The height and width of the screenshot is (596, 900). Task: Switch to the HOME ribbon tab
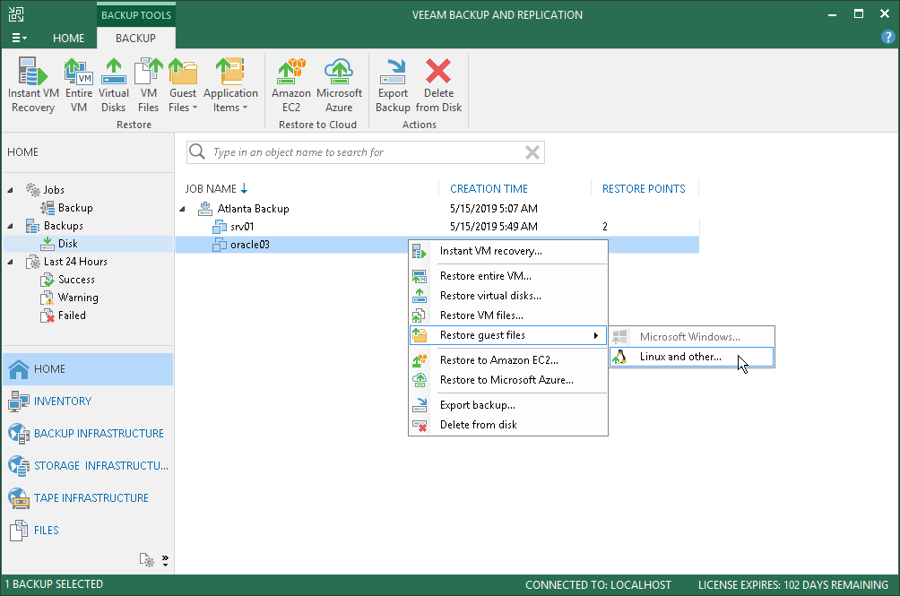68,38
